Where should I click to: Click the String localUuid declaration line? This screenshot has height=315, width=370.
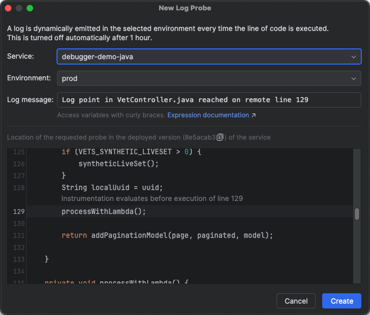coord(112,187)
